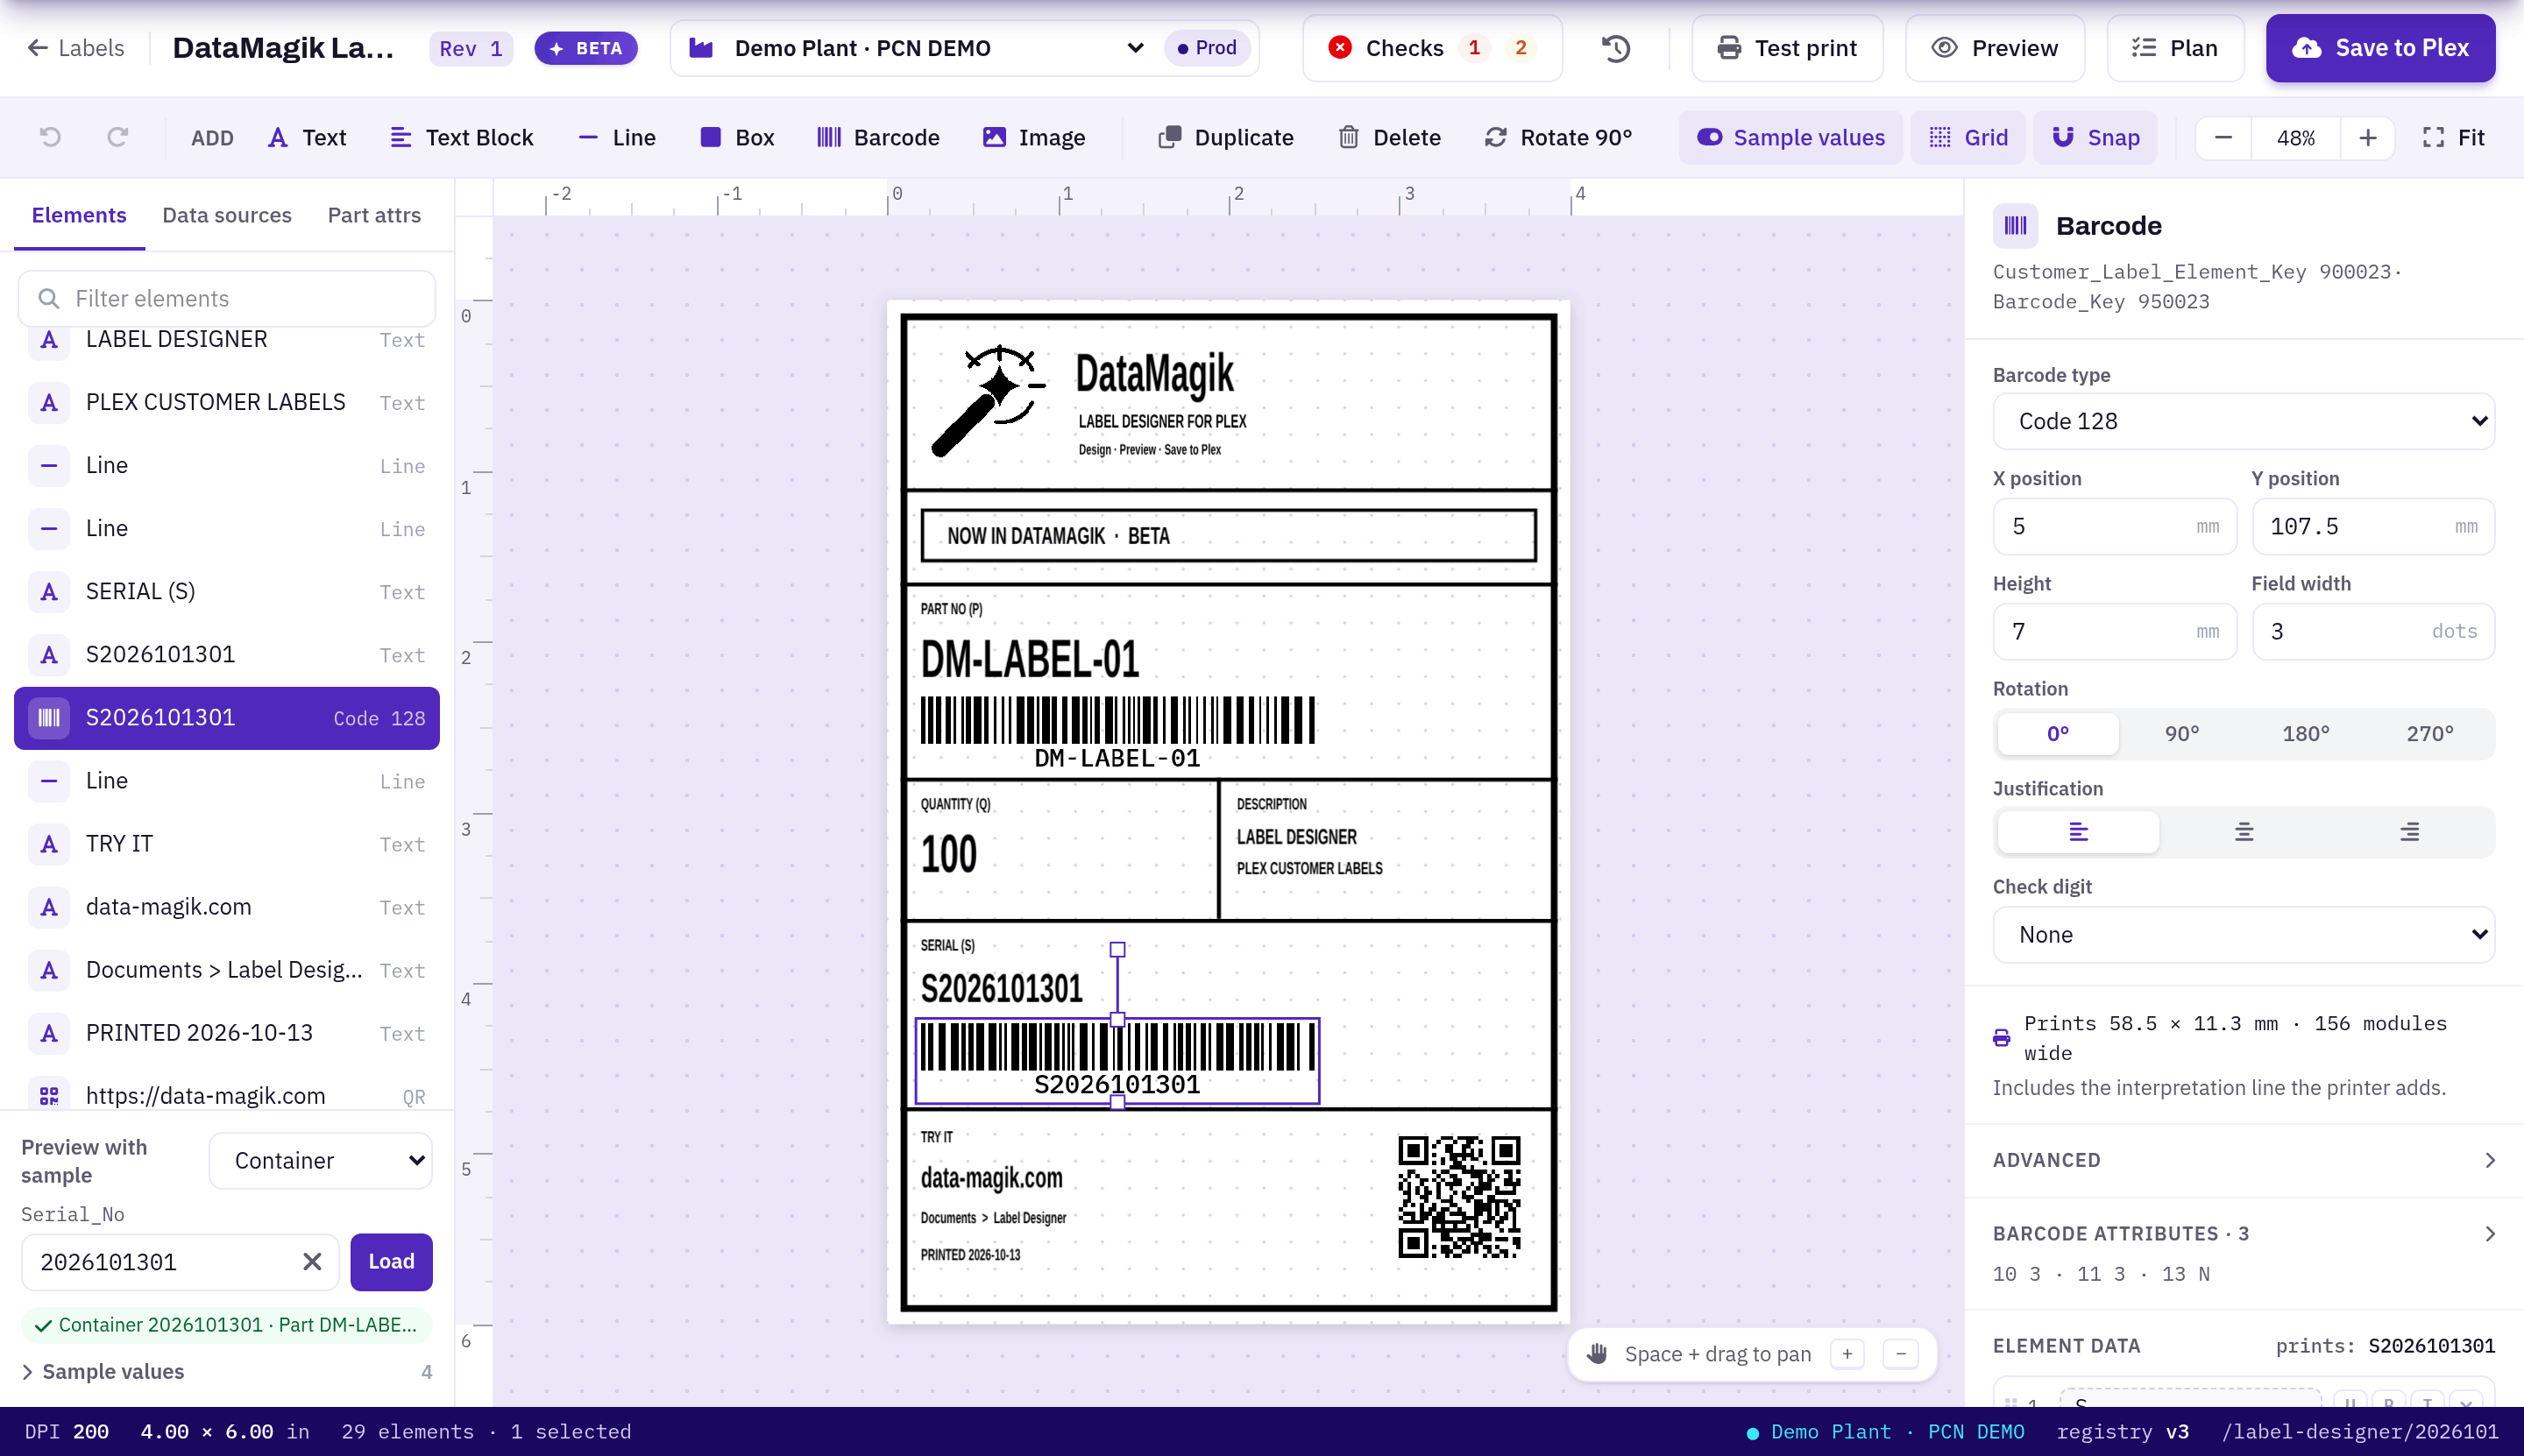Open the Preview with sample Container dropdown
Screen dimensions: 2524x1456
tap(320, 1160)
